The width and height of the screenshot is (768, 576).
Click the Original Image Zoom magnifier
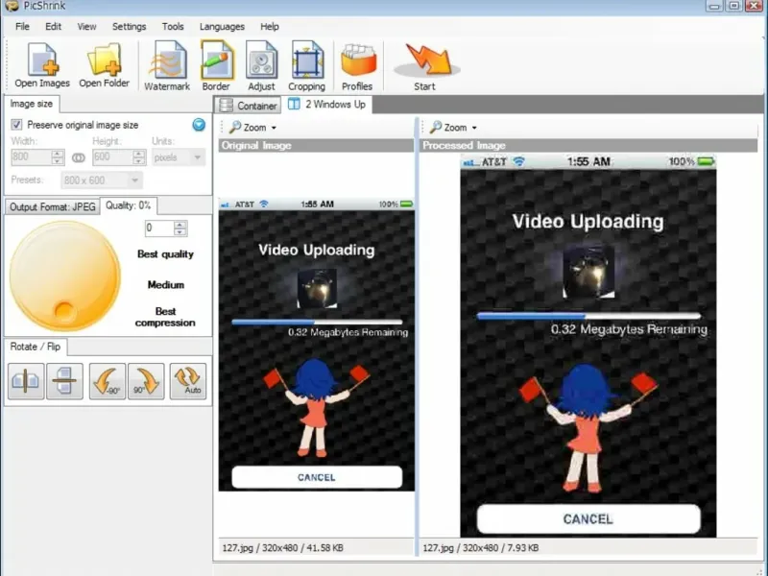point(234,128)
